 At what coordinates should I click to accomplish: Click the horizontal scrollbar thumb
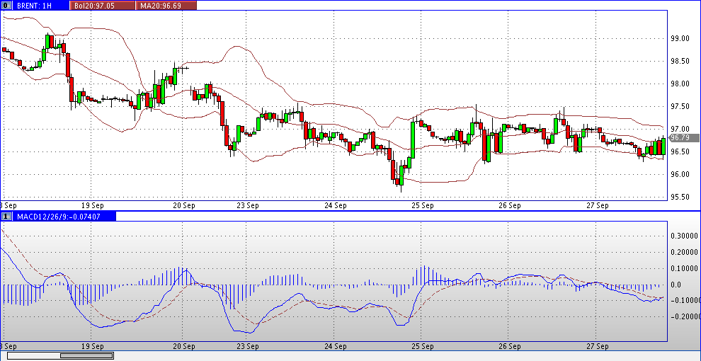[x=86, y=355]
